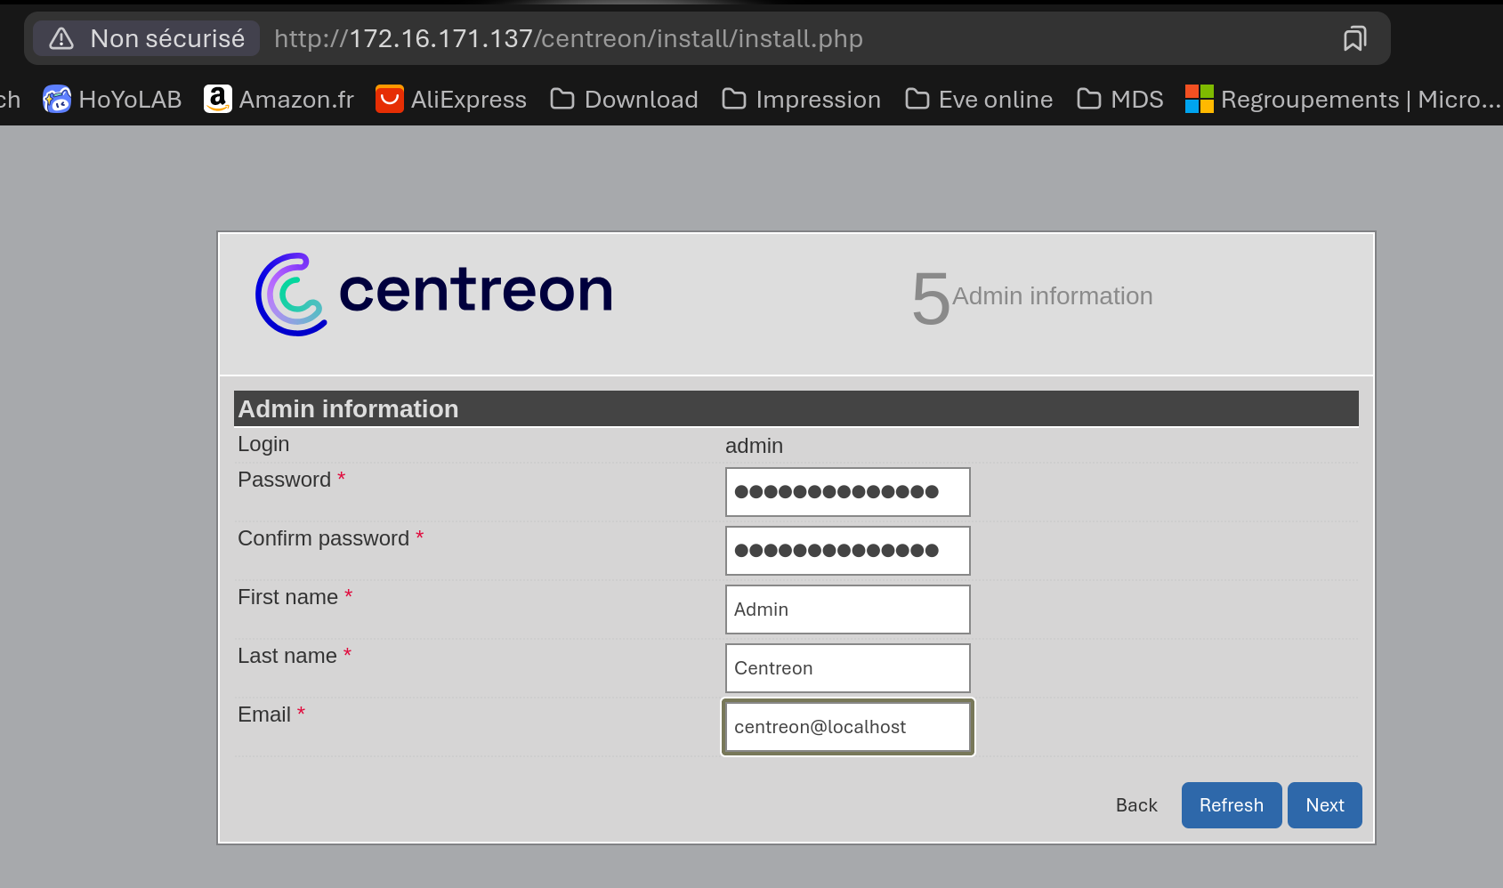
Task: Click the Login label
Action: click(263, 444)
